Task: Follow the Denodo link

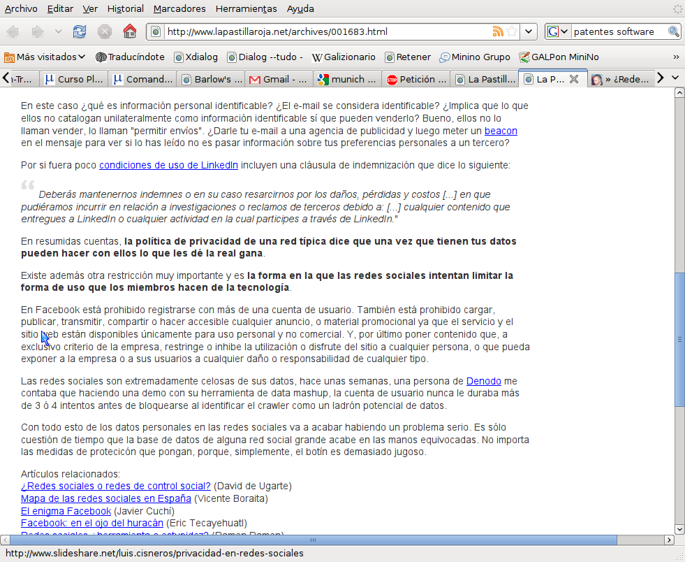Action: pyautogui.click(x=484, y=381)
